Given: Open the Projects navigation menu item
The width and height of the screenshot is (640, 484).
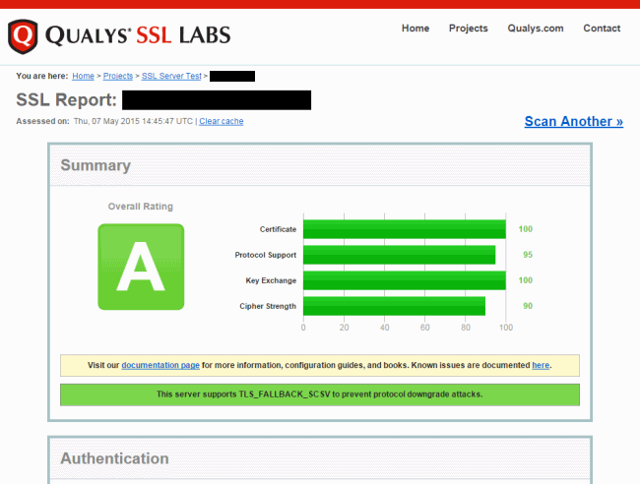Looking at the screenshot, I should tap(468, 29).
